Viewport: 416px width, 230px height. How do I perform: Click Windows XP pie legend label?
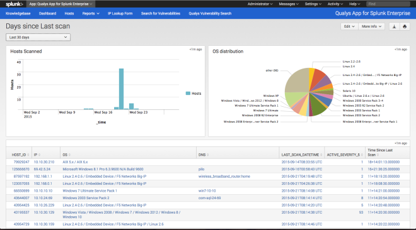271,96
